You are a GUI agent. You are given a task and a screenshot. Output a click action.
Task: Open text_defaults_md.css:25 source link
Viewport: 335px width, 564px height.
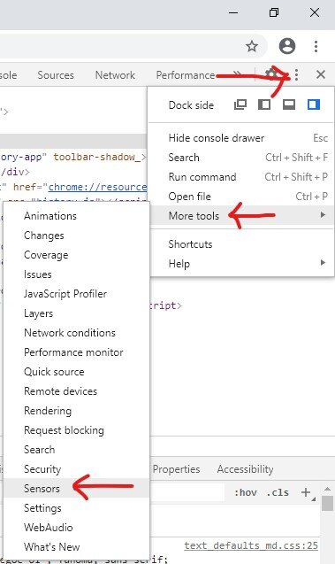coord(251,545)
